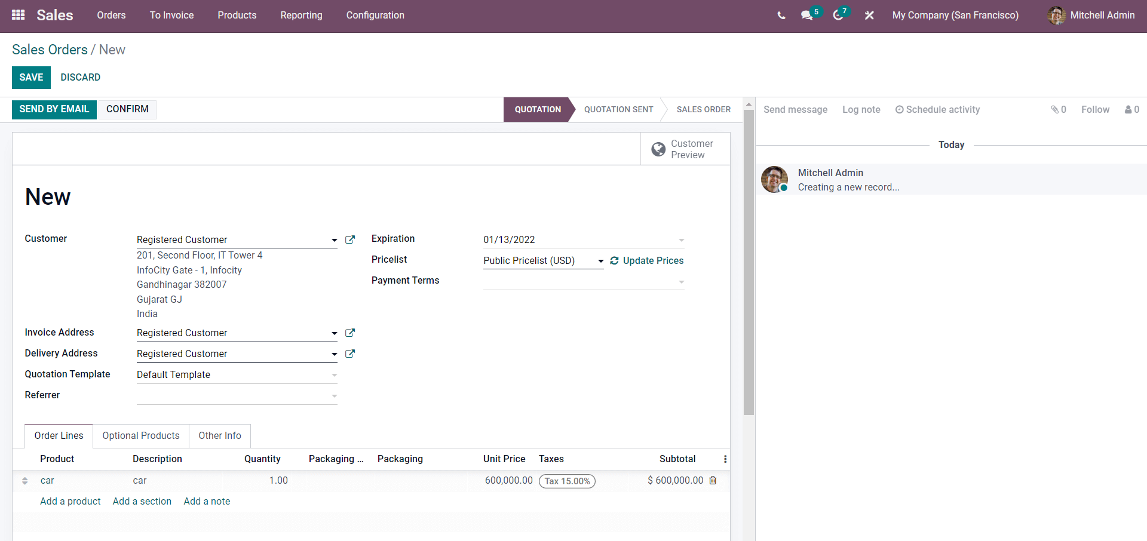Viewport: 1147px width, 541px height.
Task: Switch to the Optional Products tab
Action: tap(141, 436)
